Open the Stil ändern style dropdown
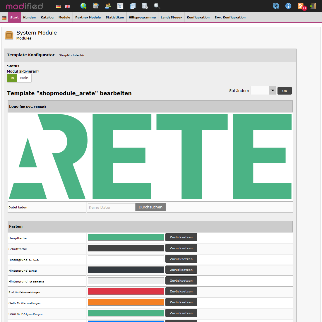This screenshot has height=322, width=322. click(263, 90)
